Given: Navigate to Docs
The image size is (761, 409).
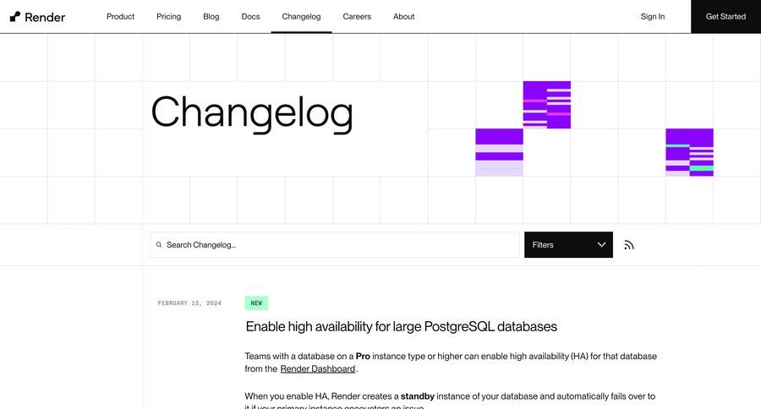Looking at the screenshot, I should tap(250, 16).
